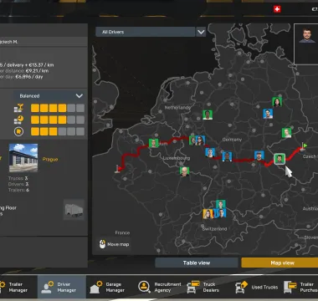Select blue-background driver above the green one in eastern Germany
The width and height of the screenshot is (318, 301).
[x=268, y=114]
